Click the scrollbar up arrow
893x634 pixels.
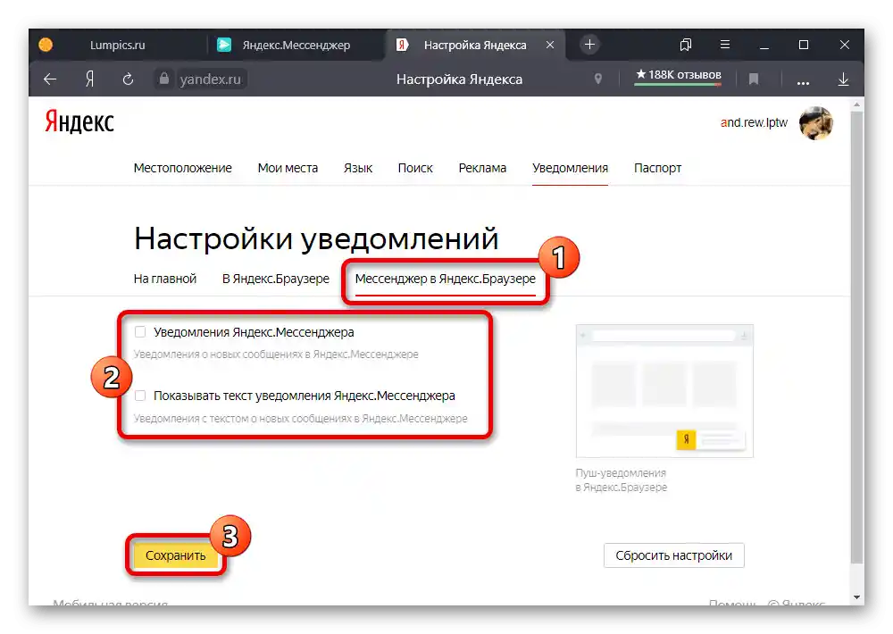pyautogui.click(x=856, y=104)
